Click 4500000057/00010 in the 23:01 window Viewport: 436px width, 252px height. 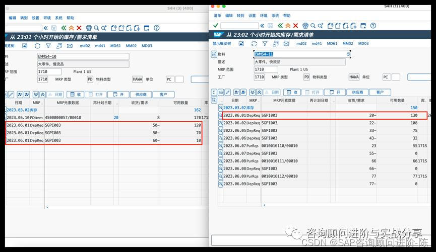63,118
